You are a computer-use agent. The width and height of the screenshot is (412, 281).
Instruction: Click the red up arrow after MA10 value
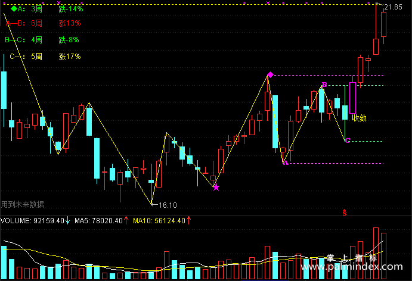(x=188, y=220)
